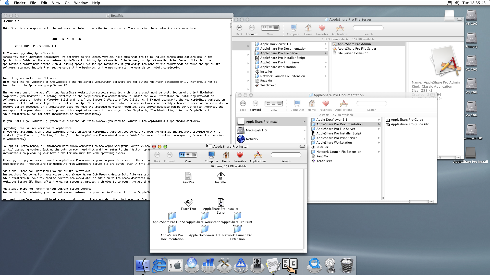Switch to column view in AppleShare Pro Install window
Viewport: 490px width, 275px height.
(x=194, y=155)
